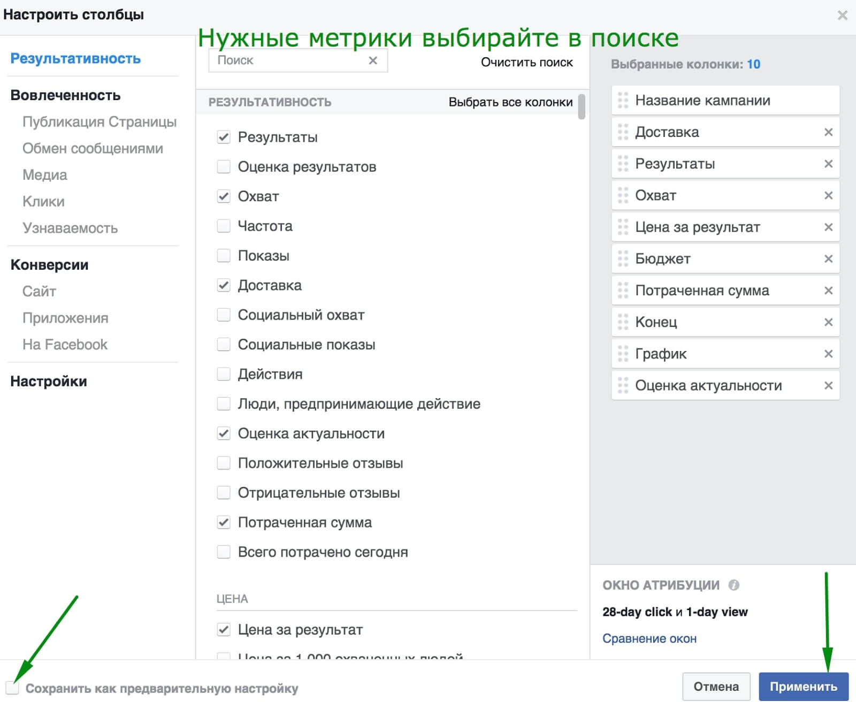
Task: Close the Настроить столбцы dialog
Action: point(843,14)
